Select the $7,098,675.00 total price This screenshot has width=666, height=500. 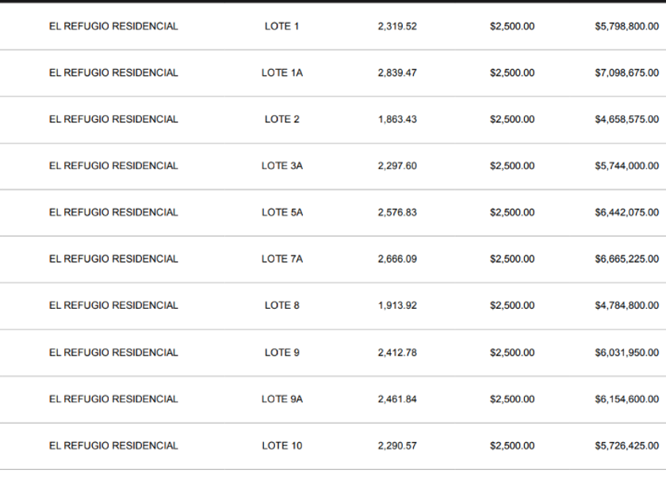pyautogui.click(x=626, y=73)
